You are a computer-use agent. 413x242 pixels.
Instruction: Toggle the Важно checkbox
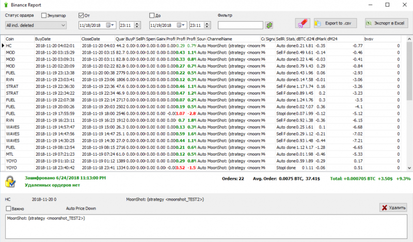[x=8, y=209]
